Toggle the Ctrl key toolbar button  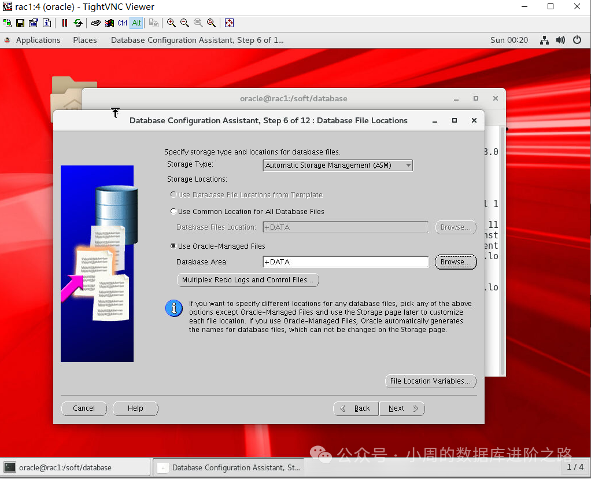[123, 23]
